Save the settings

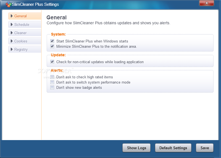[205, 148]
